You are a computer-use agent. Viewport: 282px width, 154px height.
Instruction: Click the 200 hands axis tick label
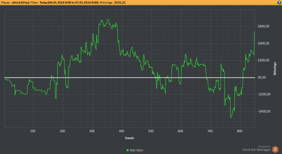click(62, 131)
